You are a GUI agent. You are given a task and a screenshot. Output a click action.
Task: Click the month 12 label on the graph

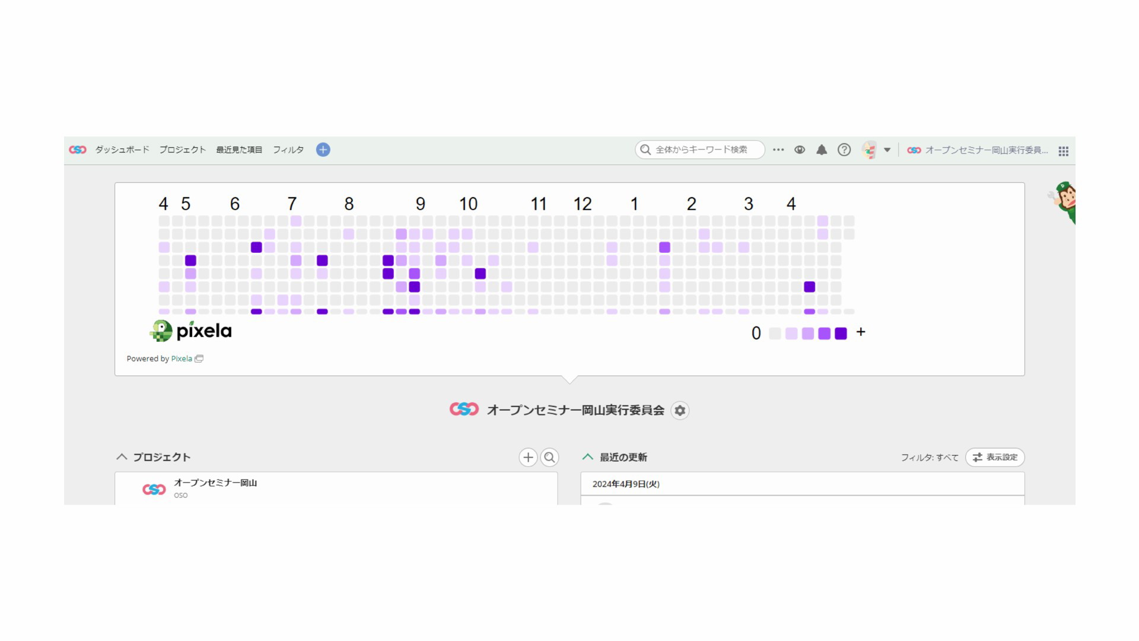pos(583,204)
